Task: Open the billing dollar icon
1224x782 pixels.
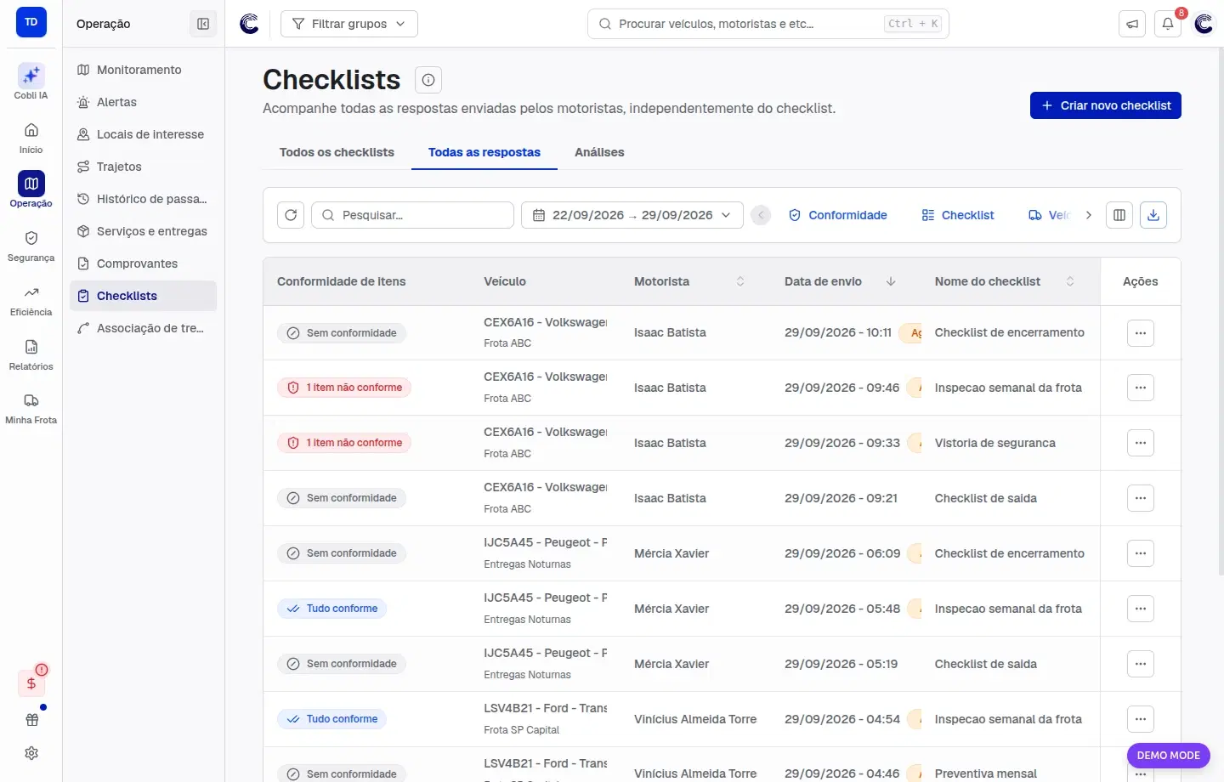Action: (31, 683)
